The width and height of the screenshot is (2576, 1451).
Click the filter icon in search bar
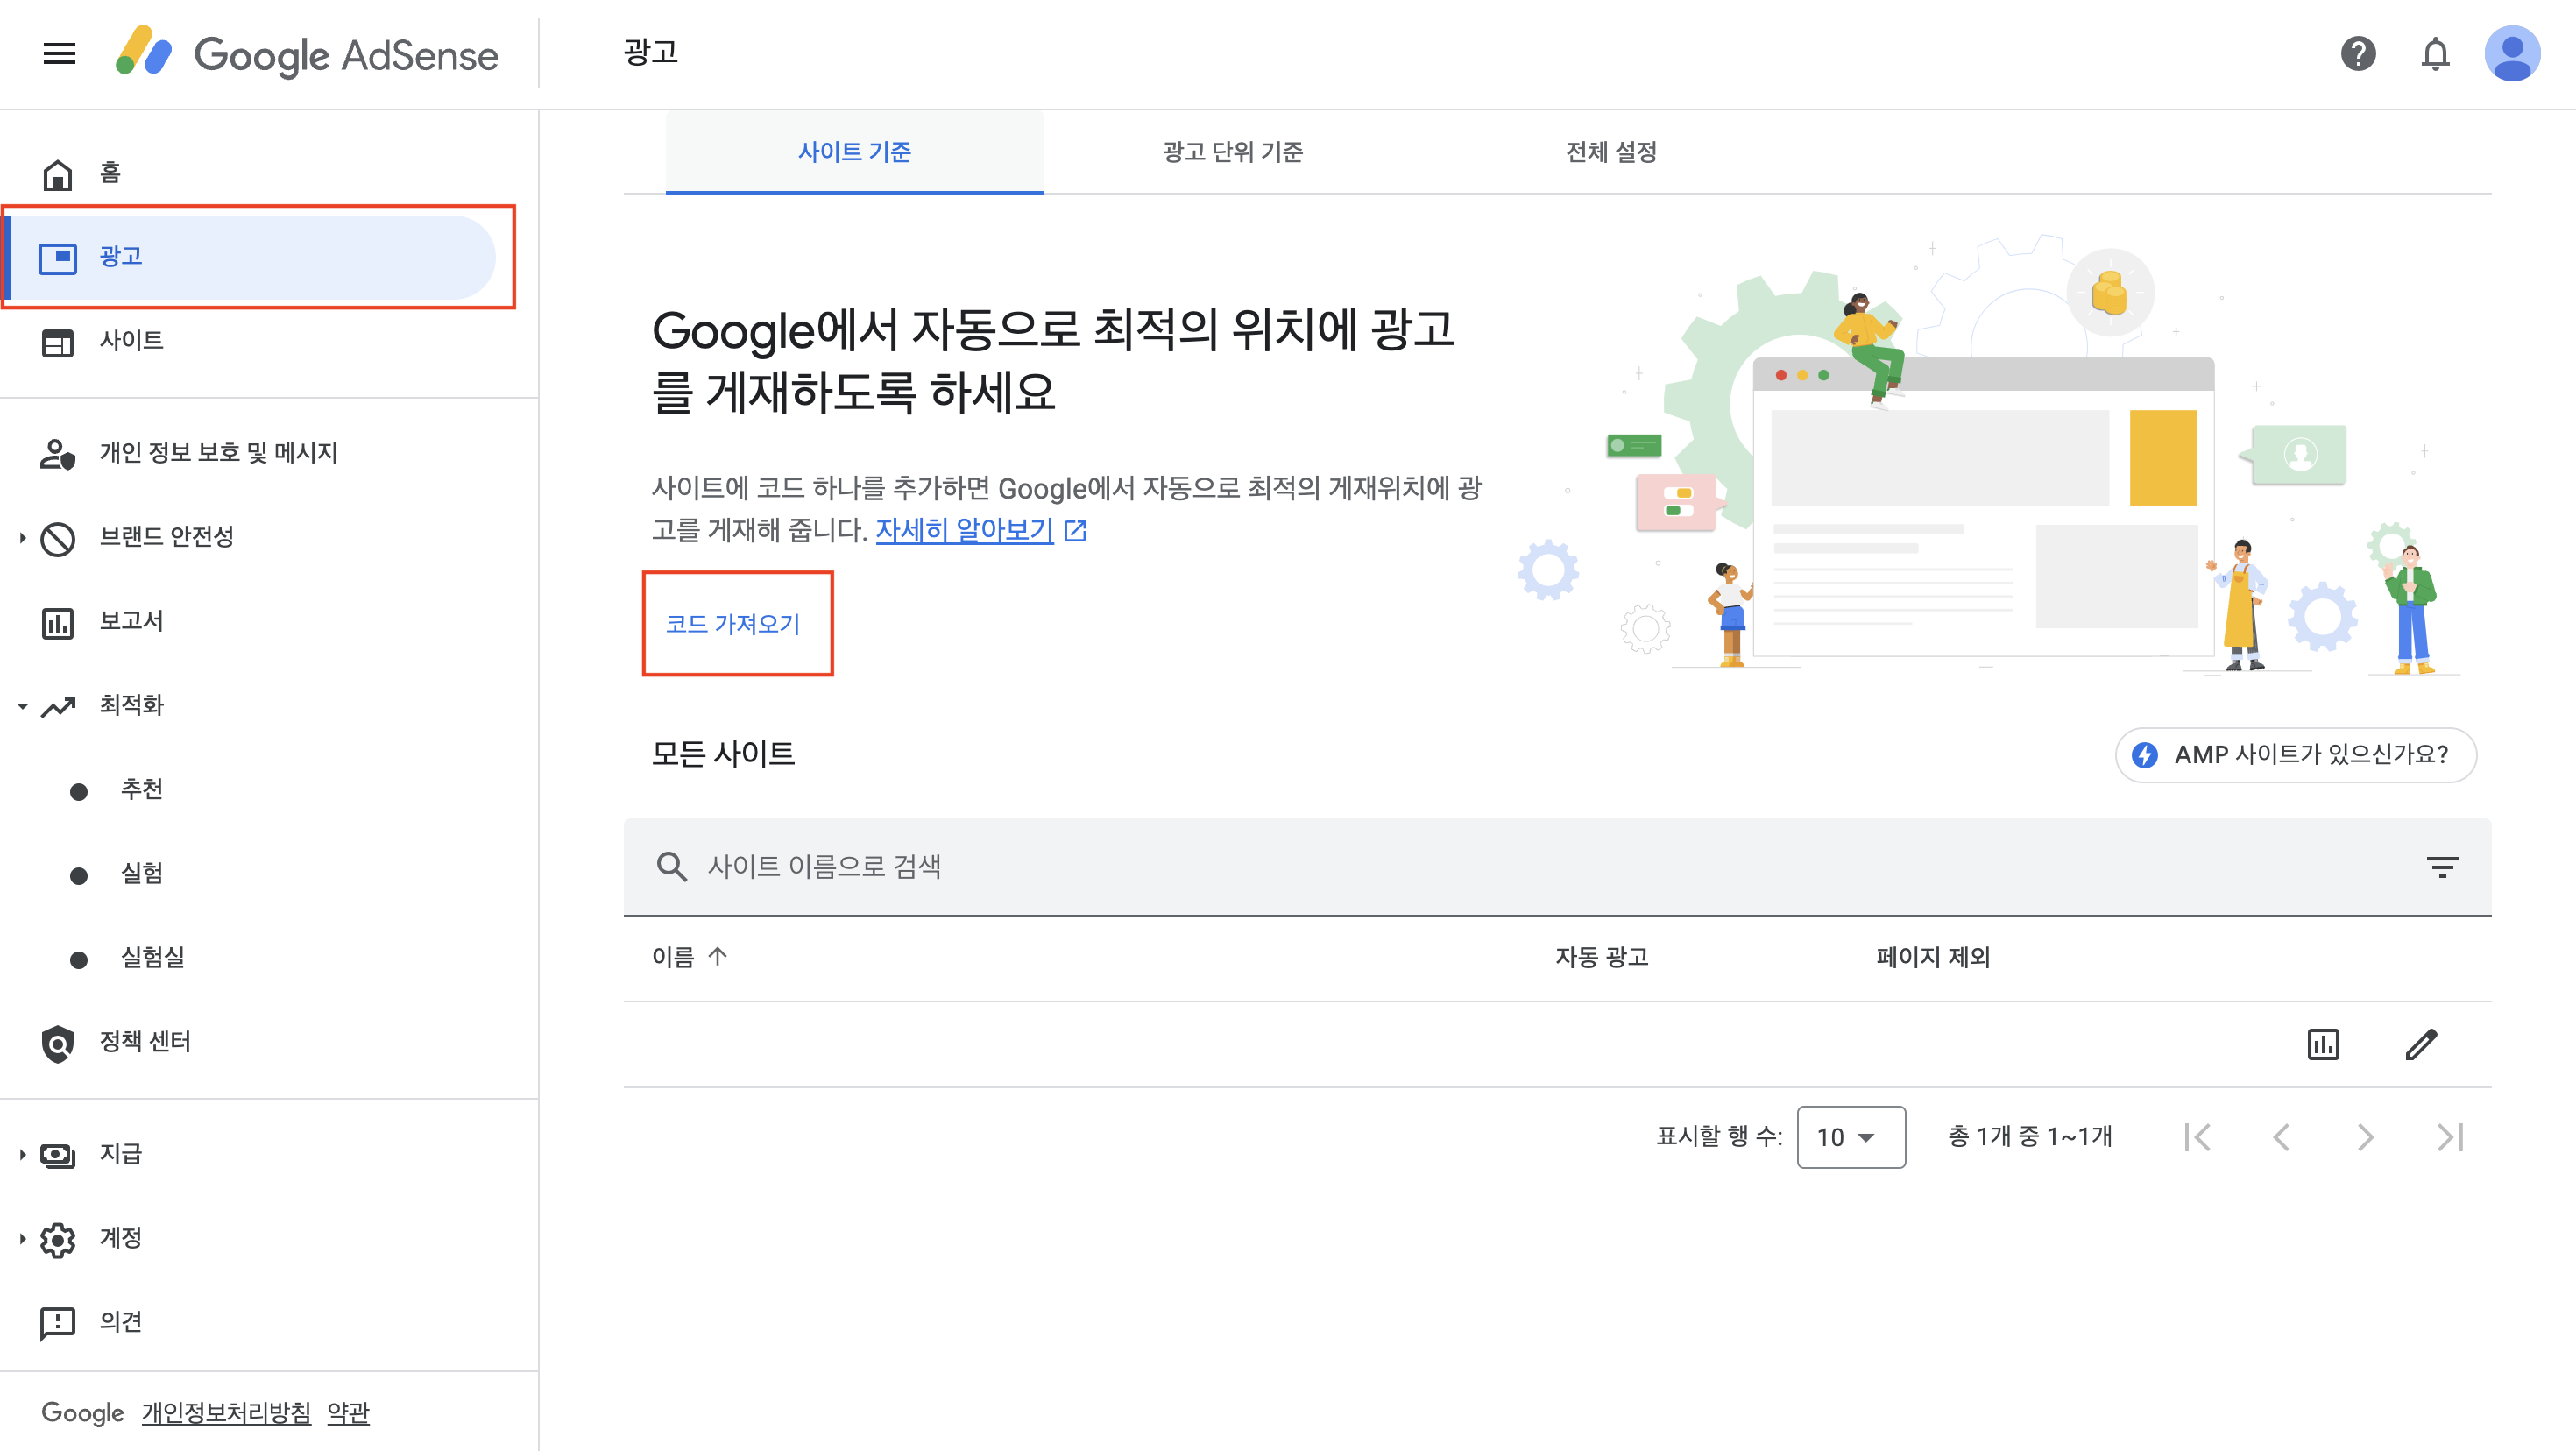pyautogui.click(x=2442, y=866)
